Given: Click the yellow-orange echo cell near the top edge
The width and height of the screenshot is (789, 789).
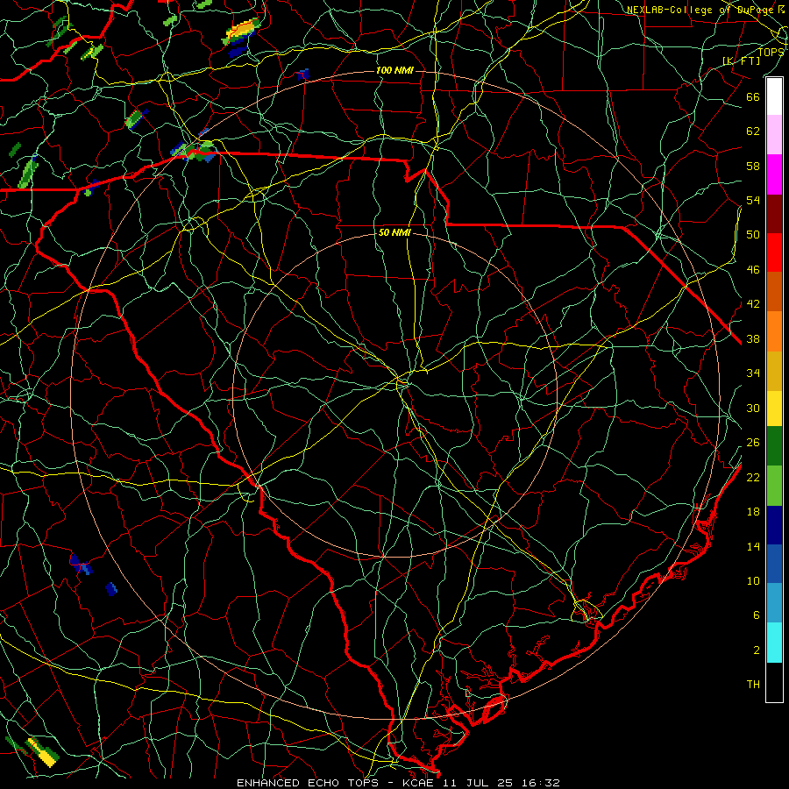Looking at the screenshot, I should pyautogui.click(x=240, y=32).
